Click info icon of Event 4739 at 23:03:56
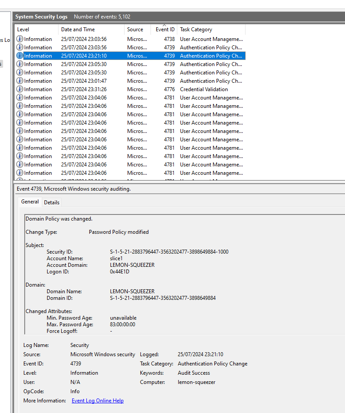Image resolution: width=345 pixels, height=413 pixels. 20,48
